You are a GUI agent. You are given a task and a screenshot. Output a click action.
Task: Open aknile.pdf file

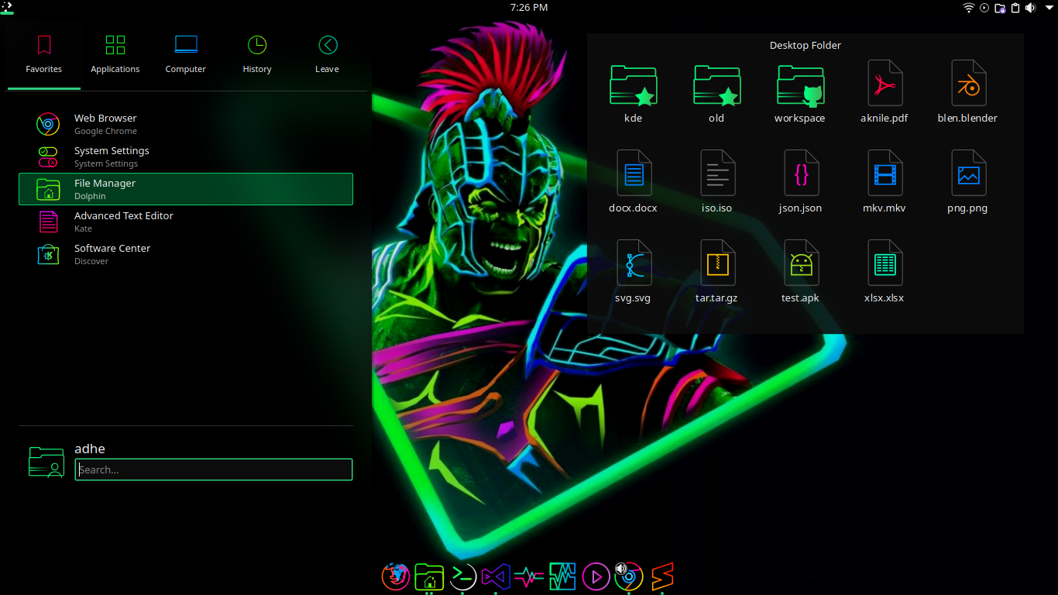(884, 93)
